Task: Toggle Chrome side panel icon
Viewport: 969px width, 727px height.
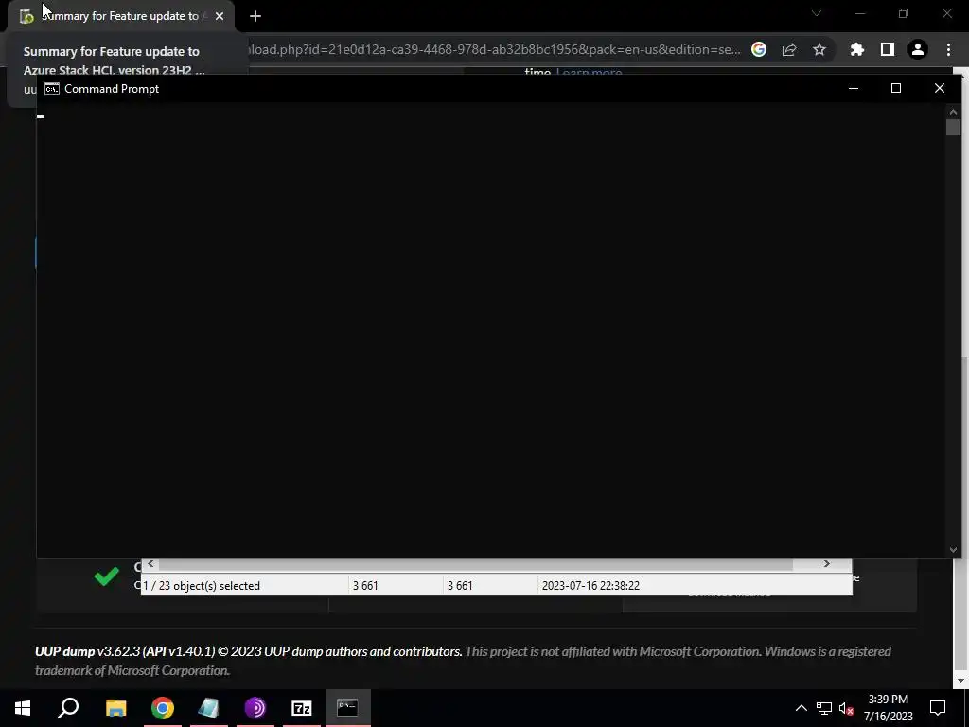Action: [888, 49]
